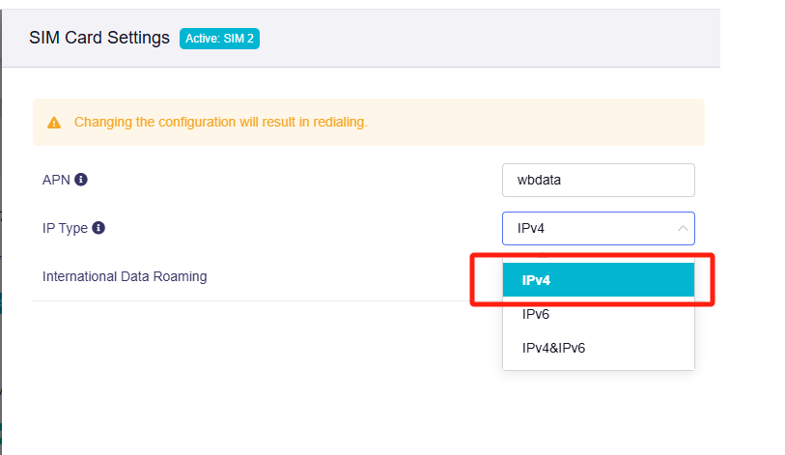Viewport: 785px width, 455px height.
Task: Collapse the IP Type dropdown using its chevron arrow
Action: pyautogui.click(x=683, y=229)
